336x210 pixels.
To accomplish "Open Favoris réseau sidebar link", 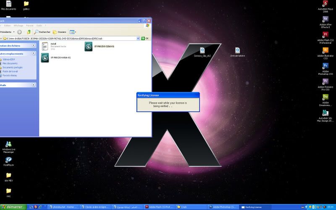I will [10, 76].
